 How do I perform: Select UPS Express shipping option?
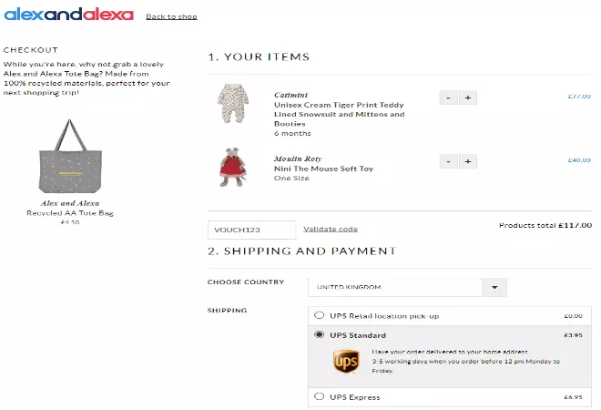(319, 397)
